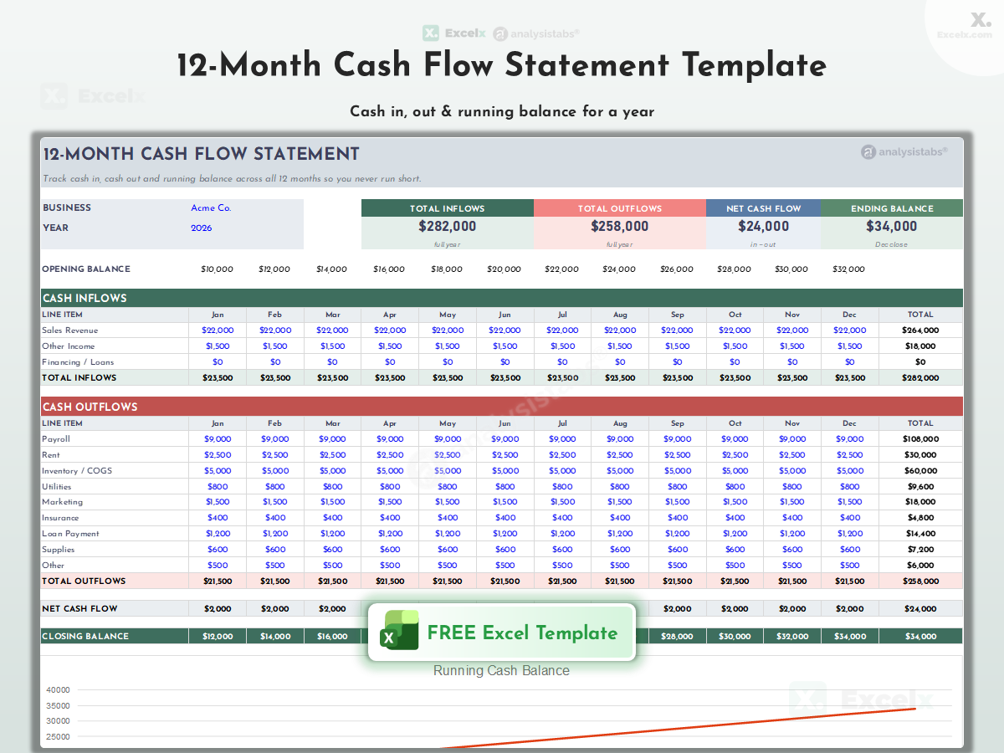Click the TOTAL column header in Cash Outflows
The height and width of the screenshot is (753, 1004).
(x=920, y=423)
